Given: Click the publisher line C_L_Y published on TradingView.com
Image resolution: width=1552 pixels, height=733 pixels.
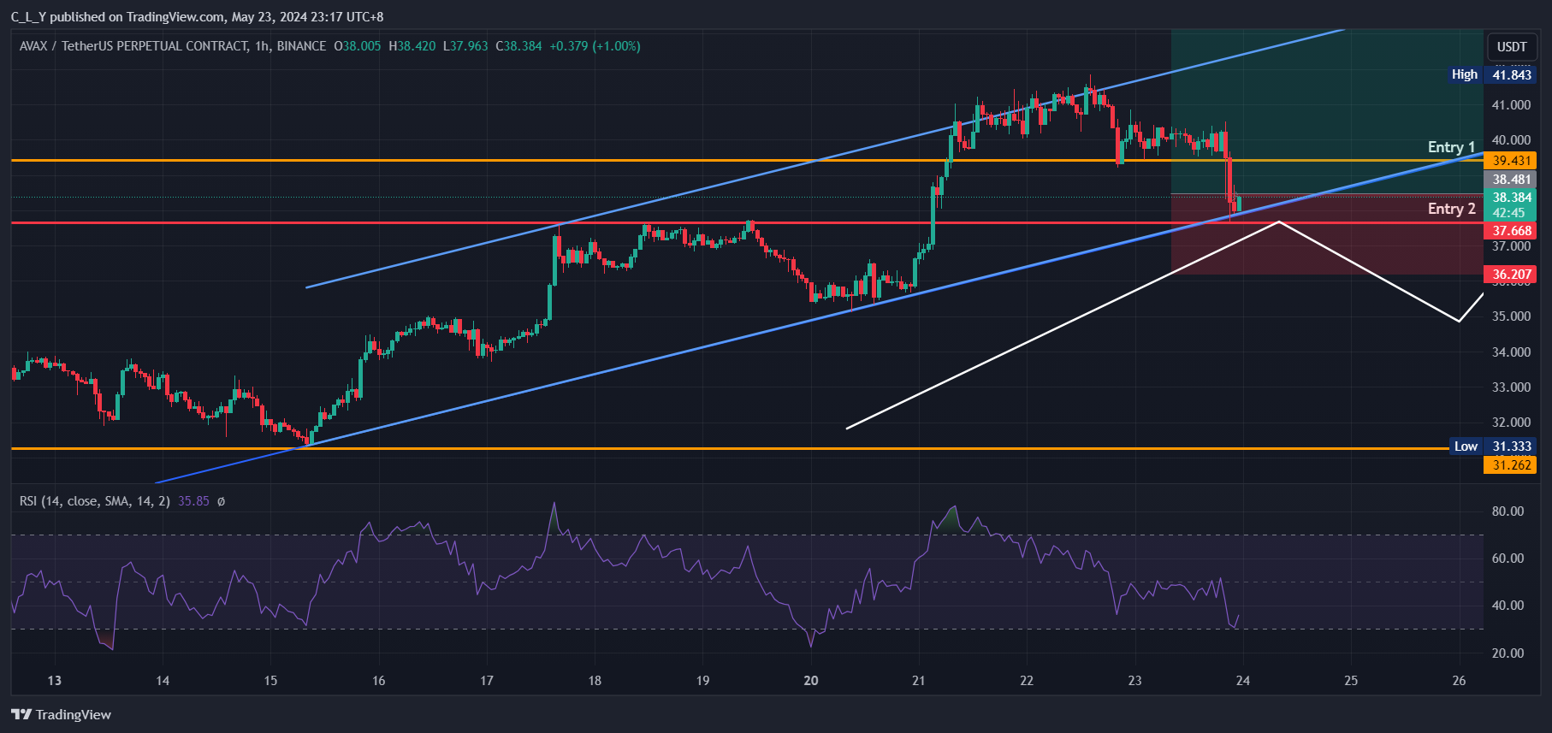Looking at the screenshot, I should point(198,16).
